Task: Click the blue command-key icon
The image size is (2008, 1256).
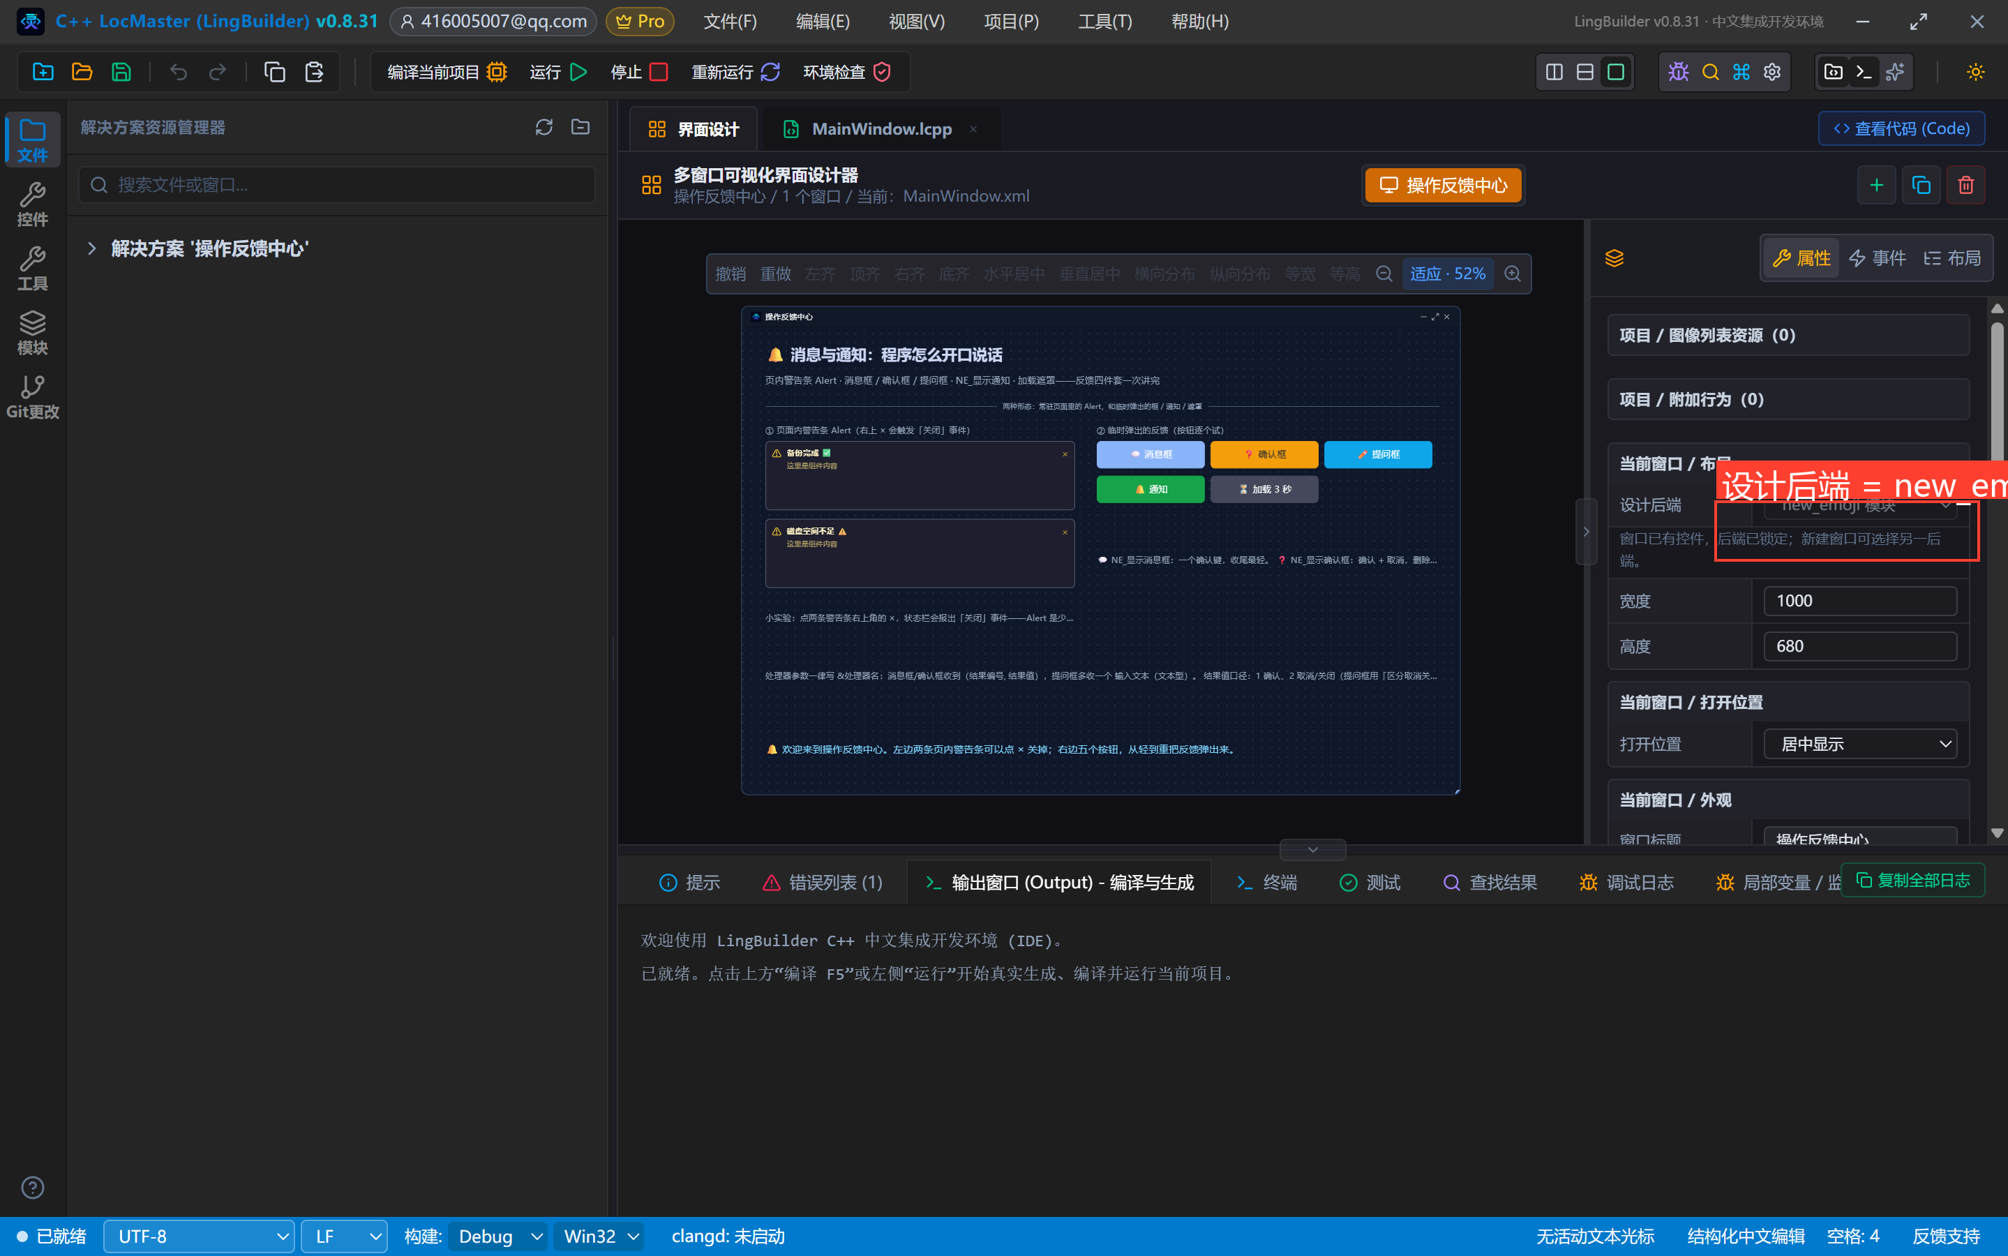Action: point(1741,73)
